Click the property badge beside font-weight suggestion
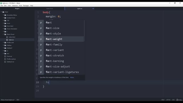183x103 pixels. pyautogui.click(x=41, y=39)
